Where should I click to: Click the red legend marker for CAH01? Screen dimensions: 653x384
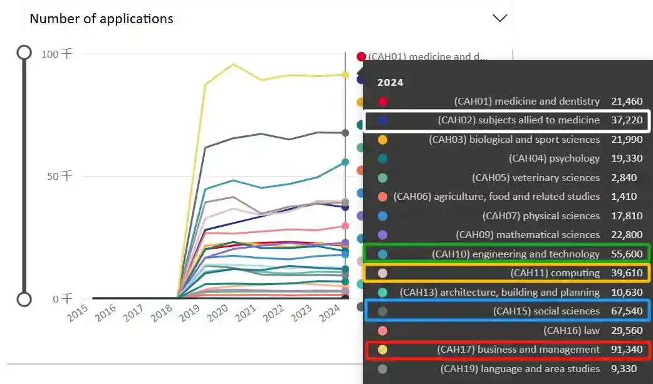[x=361, y=56]
